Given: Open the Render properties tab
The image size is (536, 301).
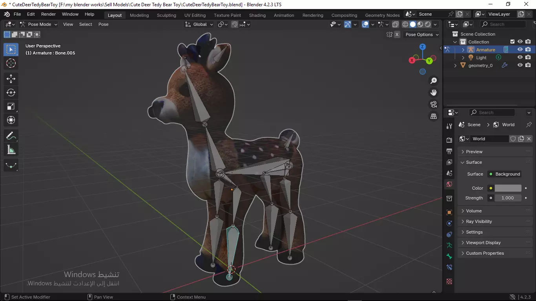Looking at the screenshot, I should 449,140.
